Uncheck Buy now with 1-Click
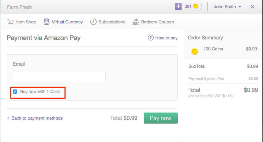 tap(15, 92)
